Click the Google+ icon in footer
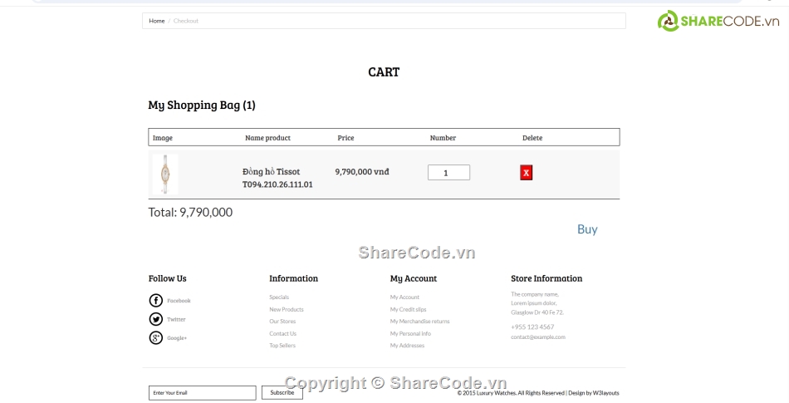Screen dimensions: 789x403 click(156, 337)
